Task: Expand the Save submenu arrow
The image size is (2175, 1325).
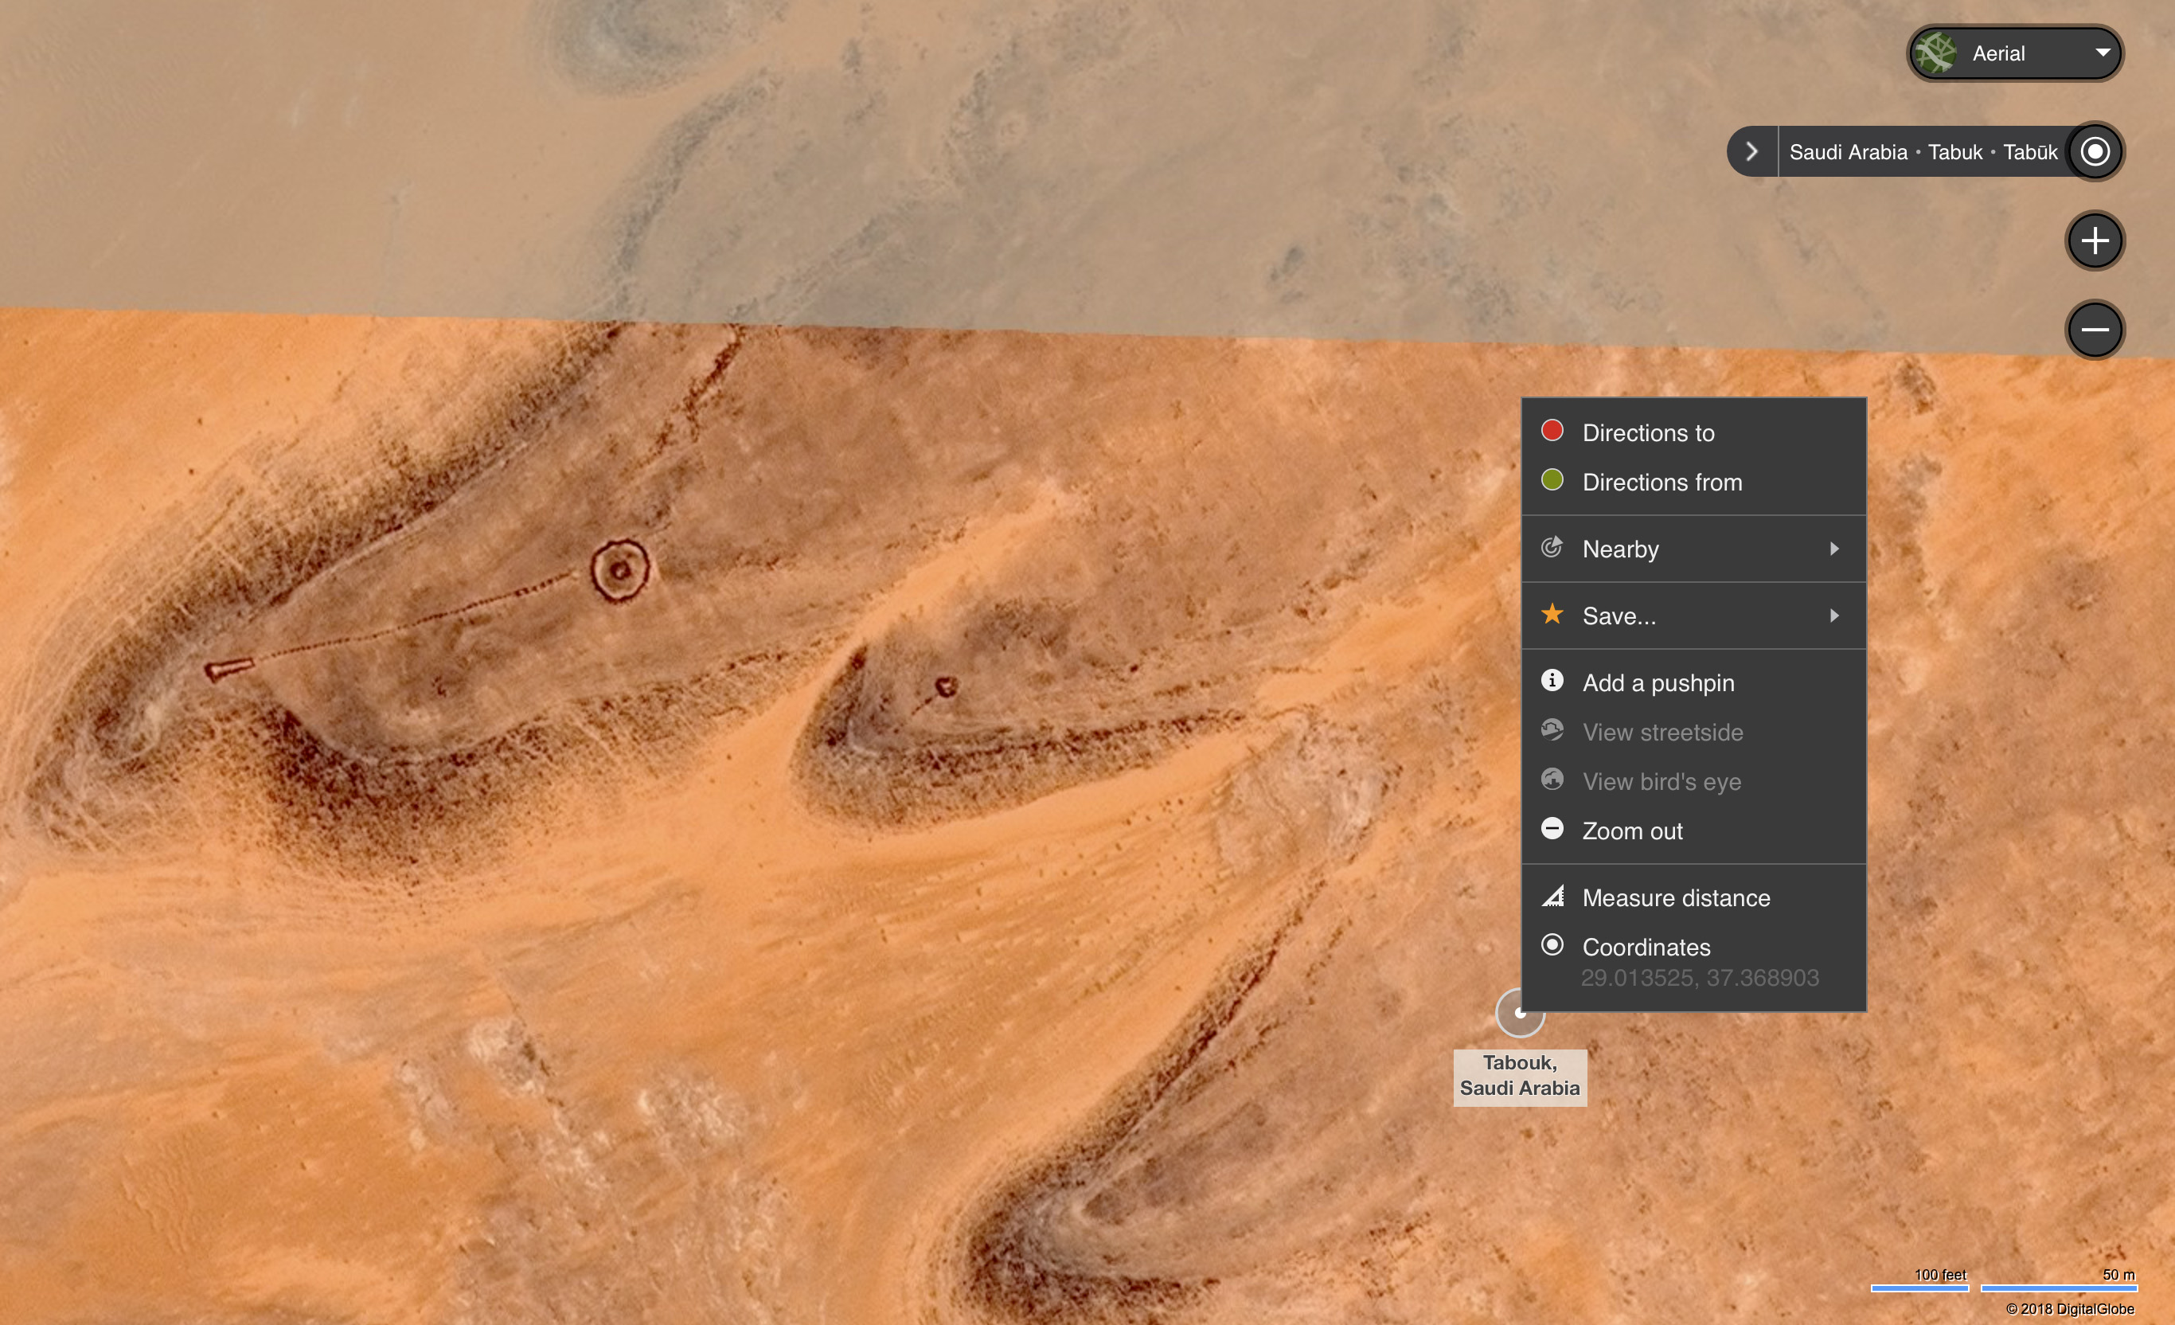Action: (x=1833, y=616)
